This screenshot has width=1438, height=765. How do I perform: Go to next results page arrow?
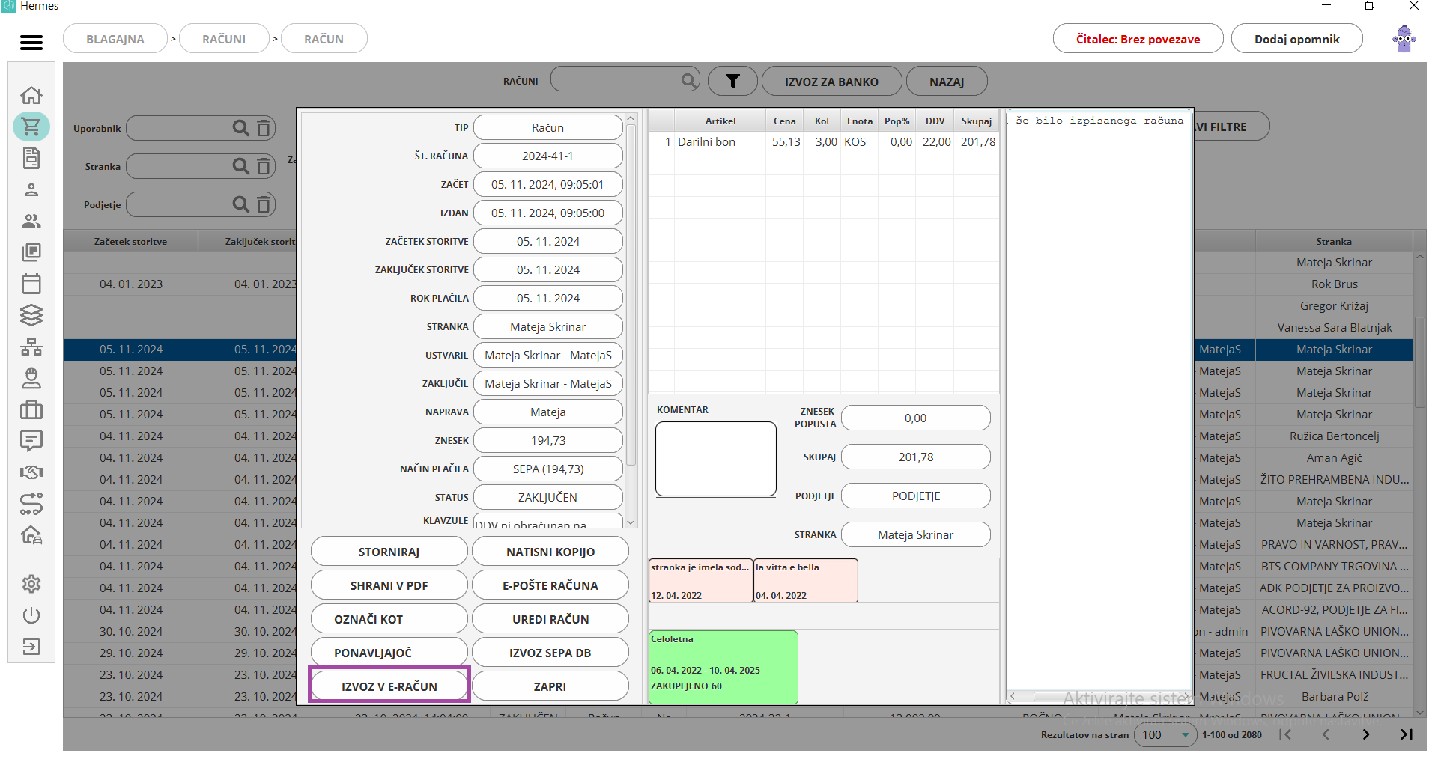coord(1365,734)
